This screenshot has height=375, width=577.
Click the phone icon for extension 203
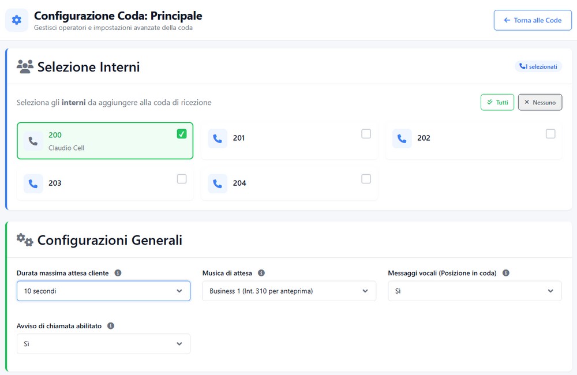[33, 183]
